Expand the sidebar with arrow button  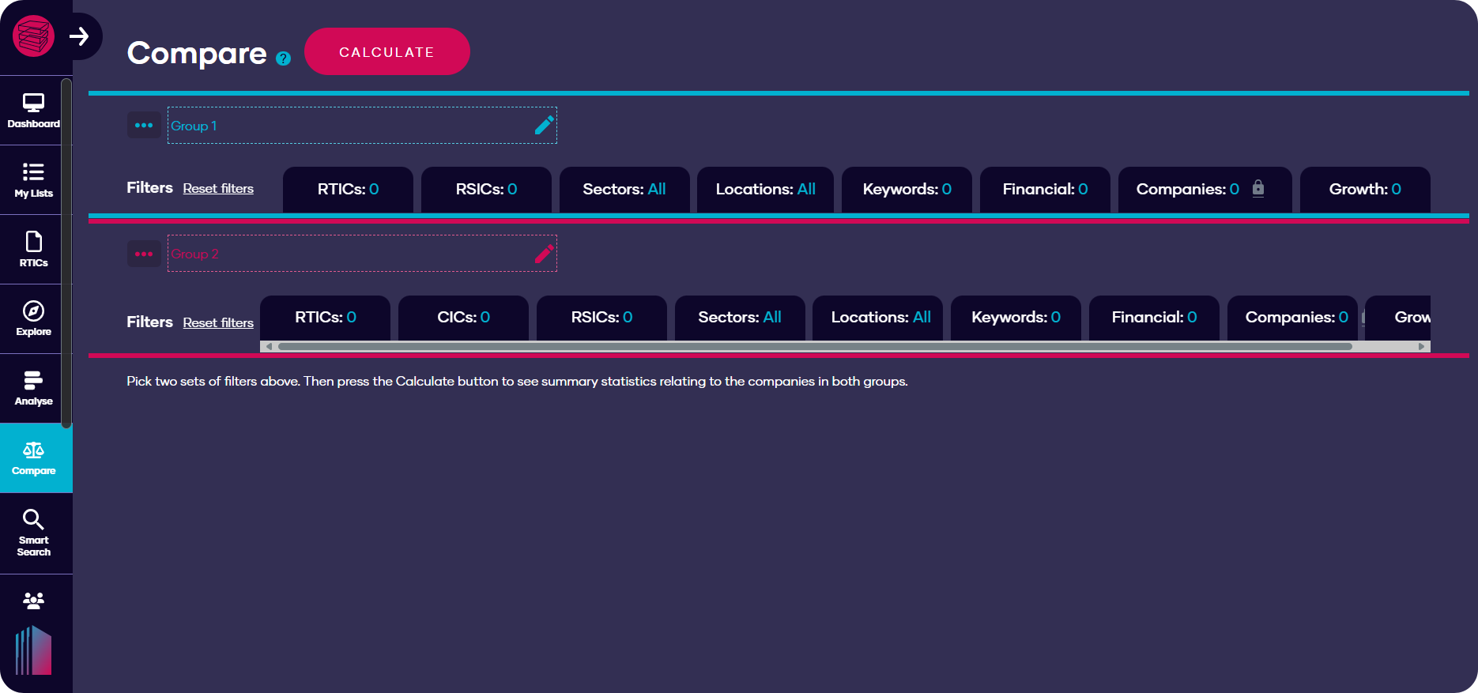pyautogui.click(x=79, y=36)
